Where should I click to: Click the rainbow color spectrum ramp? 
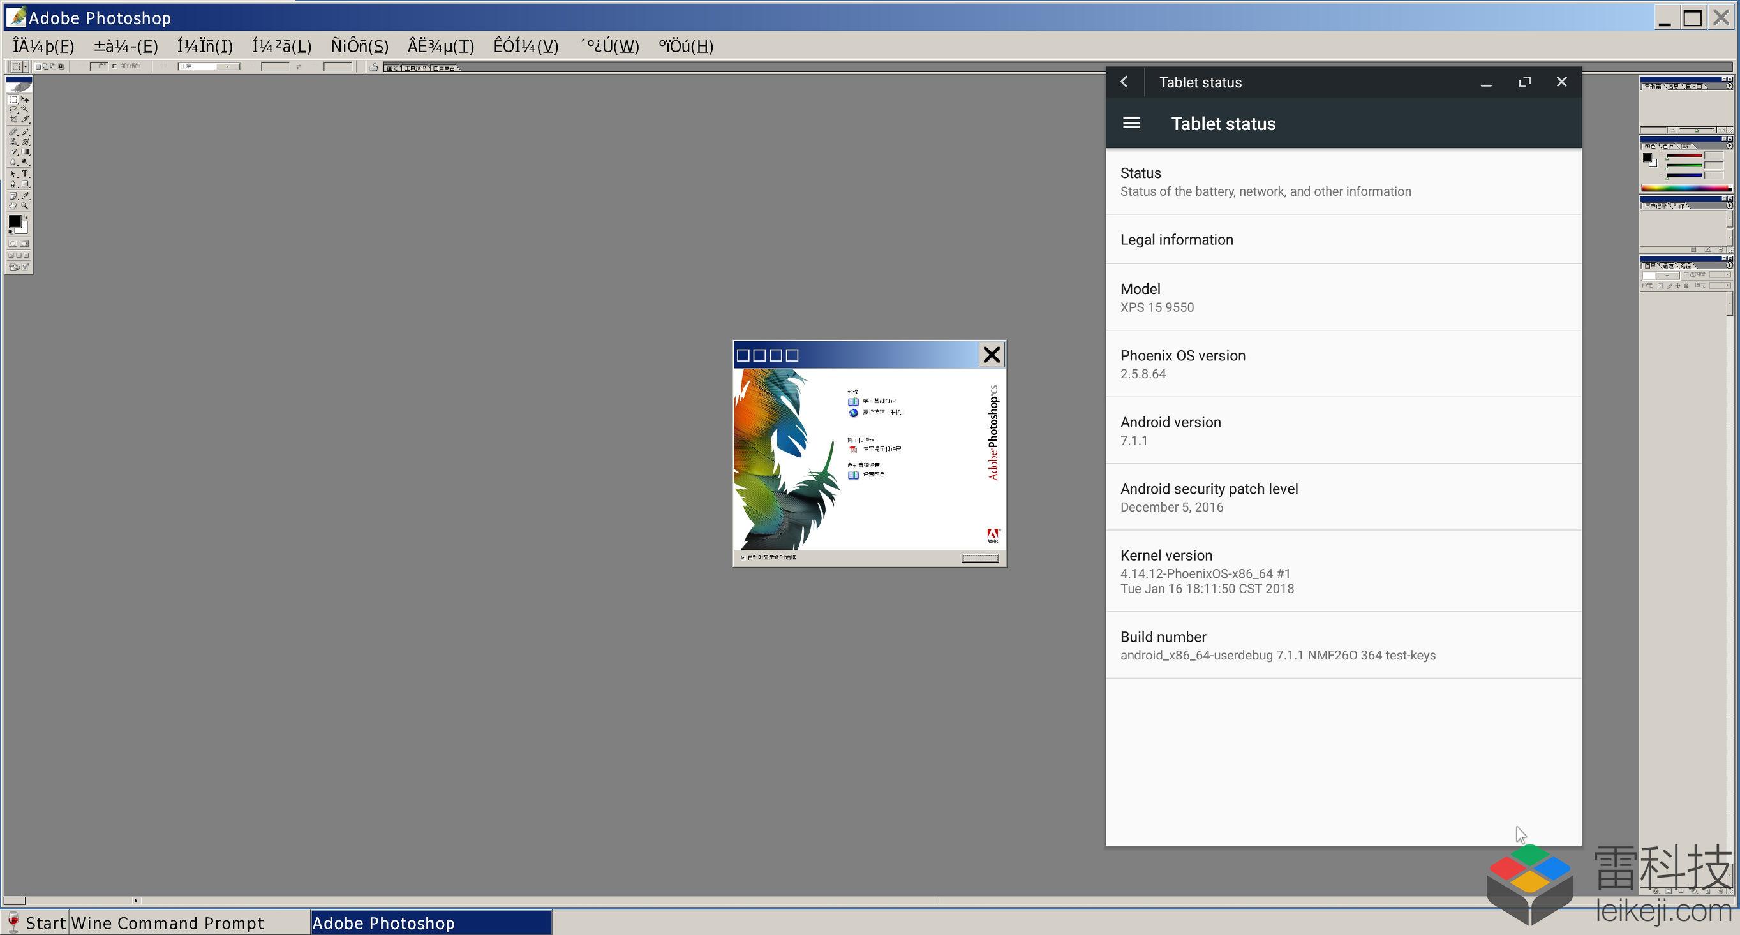(x=1686, y=188)
